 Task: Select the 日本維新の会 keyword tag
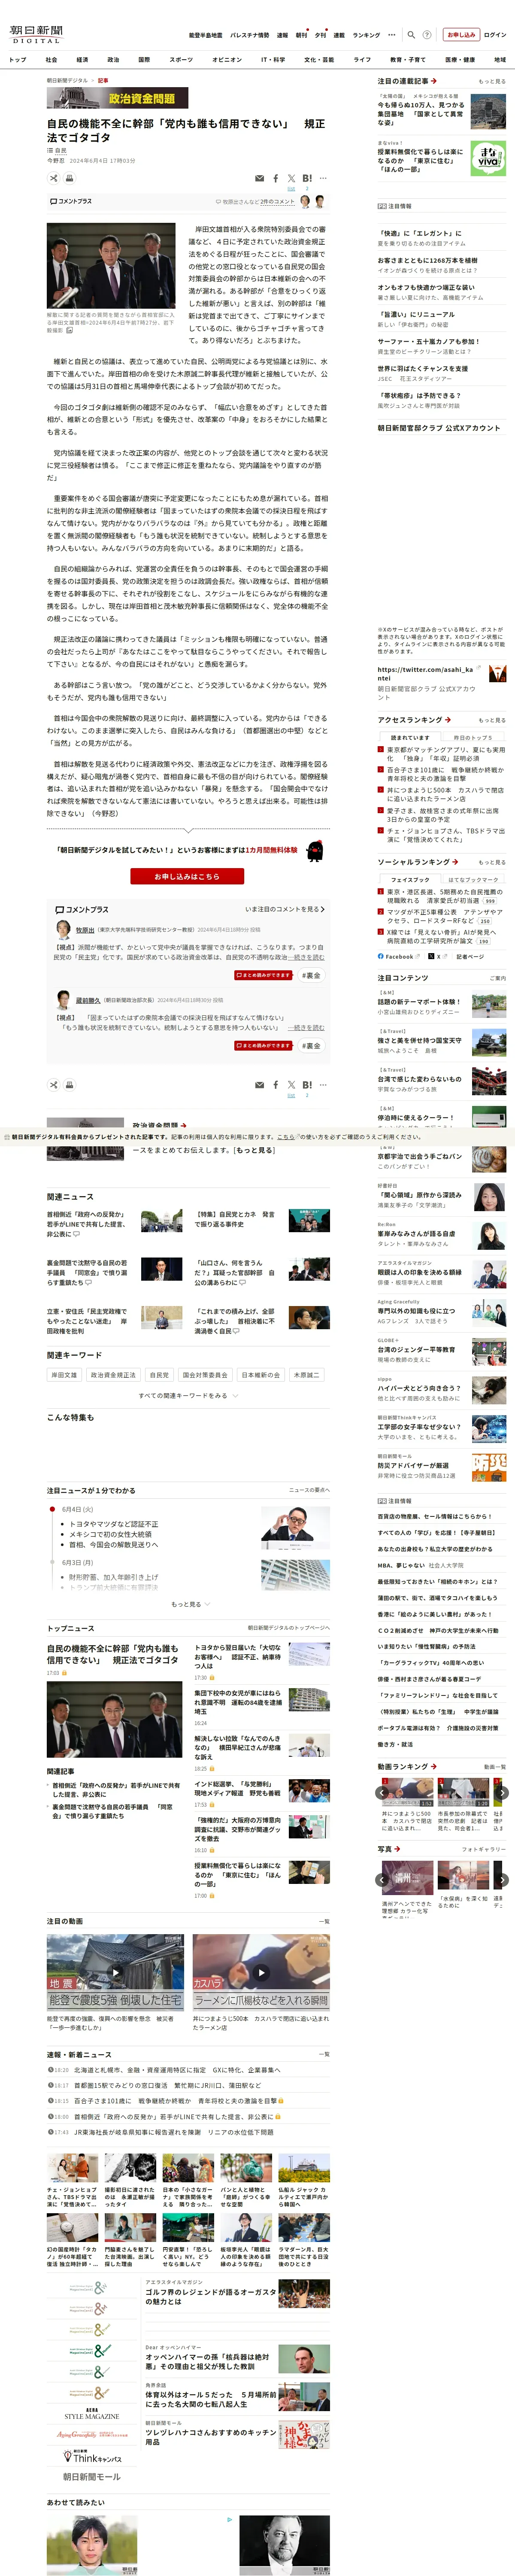pyautogui.click(x=261, y=1375)
